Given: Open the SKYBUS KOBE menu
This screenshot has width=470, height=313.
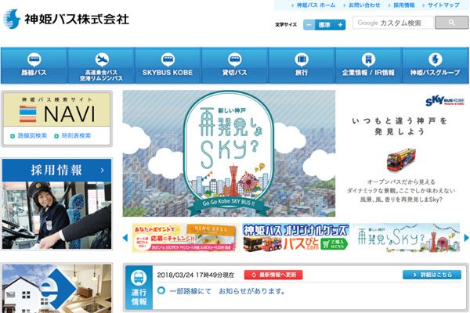Looking at the screenshot, I should pos(168,65).
